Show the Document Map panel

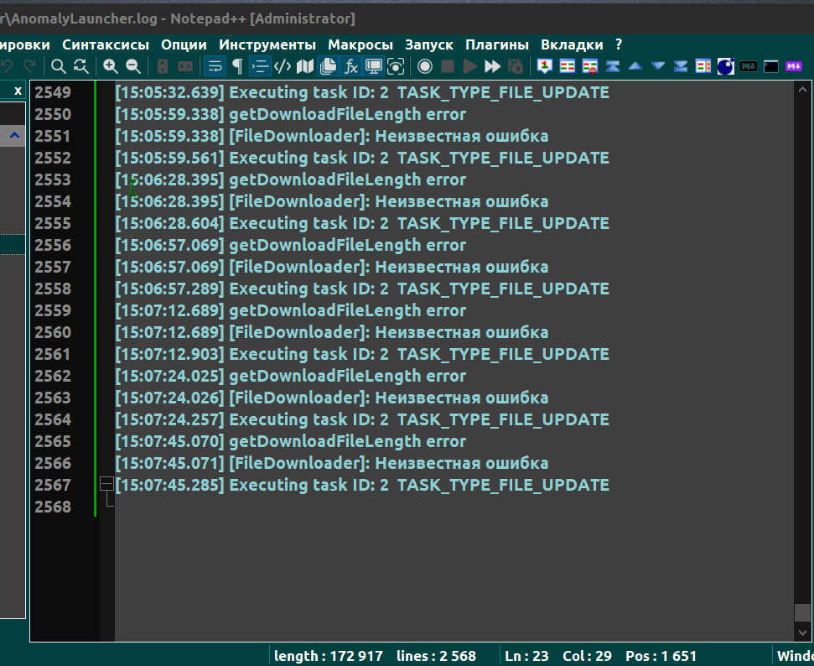[305, 66]
